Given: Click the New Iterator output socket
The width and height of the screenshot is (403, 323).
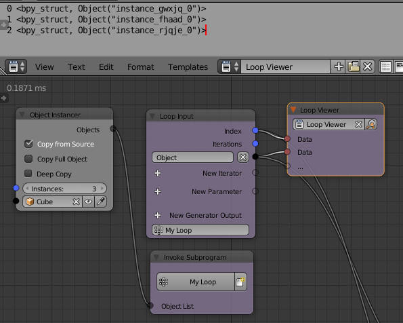Looking at the screenshot, I should [255, 172].
